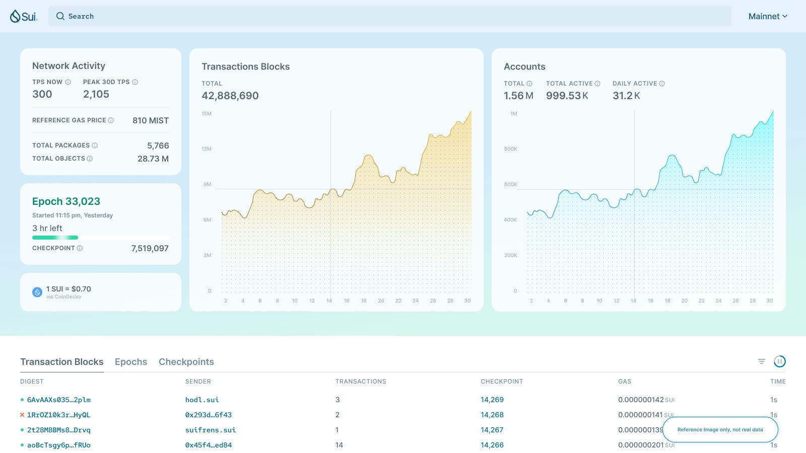Viewport: 806px width, 453px height.
Task: Click the info icon beside REFERENCE GAS PRICE
Action: pos(110,120)
